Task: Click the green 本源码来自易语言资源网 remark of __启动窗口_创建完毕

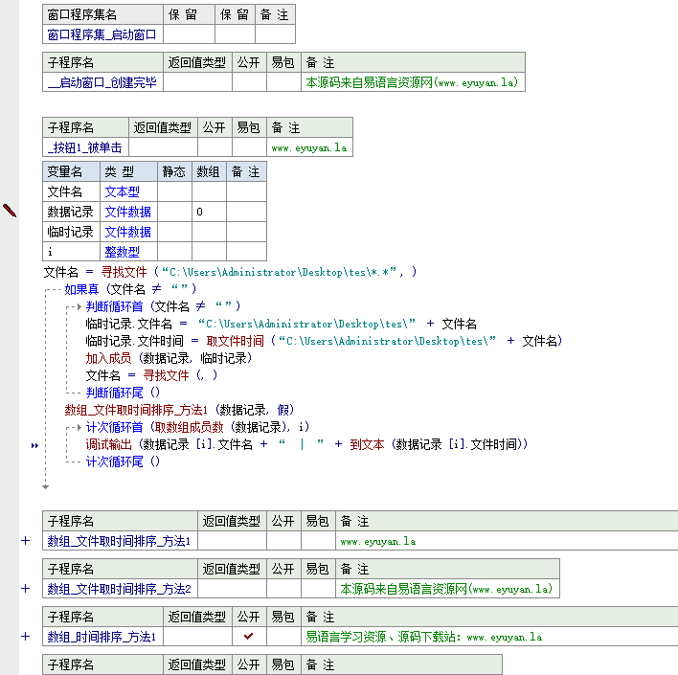Action: 412,82
